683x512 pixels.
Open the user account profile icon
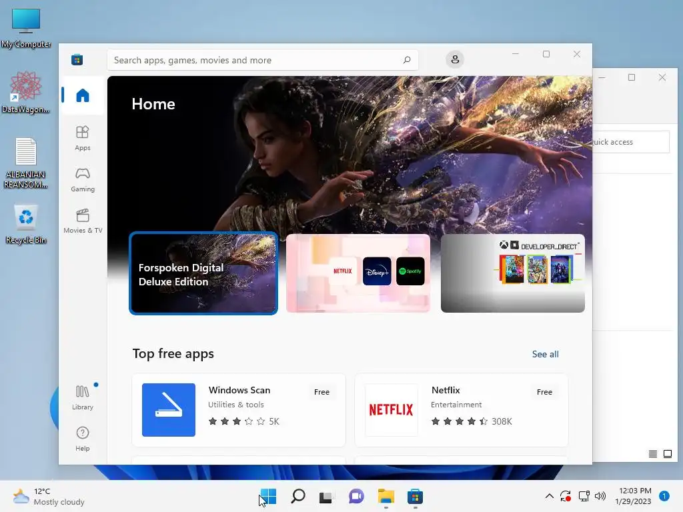coord(455,59)
